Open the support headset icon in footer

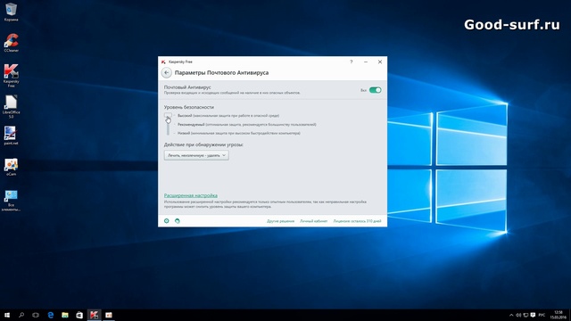(178, 221)
